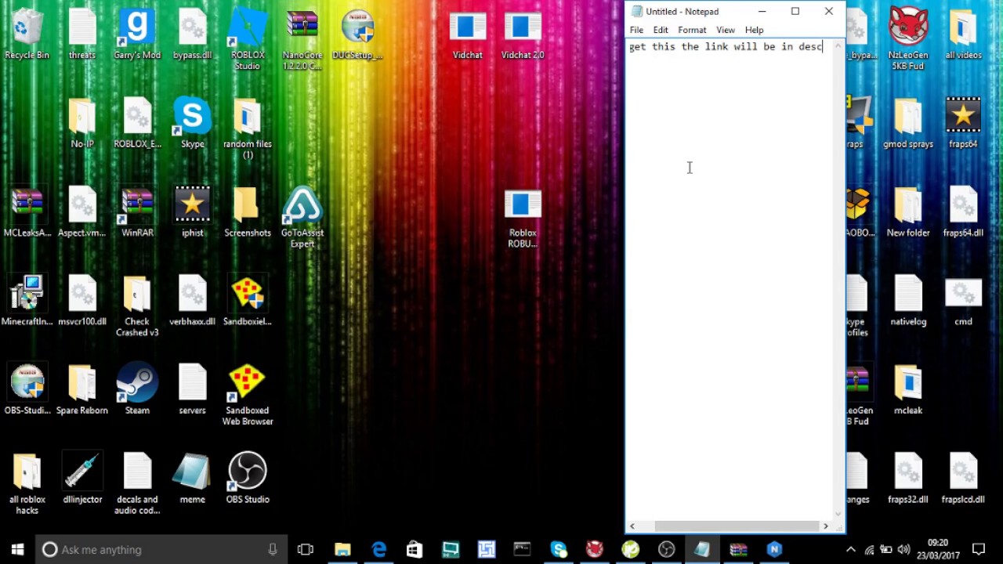This screenshot has height=564, width=1003.
Task: Open the Task View button
Action: (x=306, y=549)
